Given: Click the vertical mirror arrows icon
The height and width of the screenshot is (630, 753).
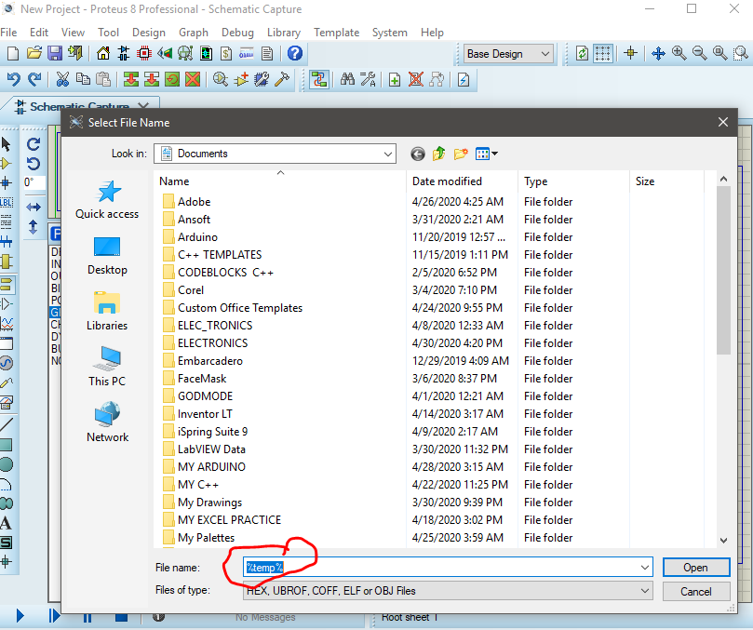Looking at the screenshot, I should coord(34,227).
